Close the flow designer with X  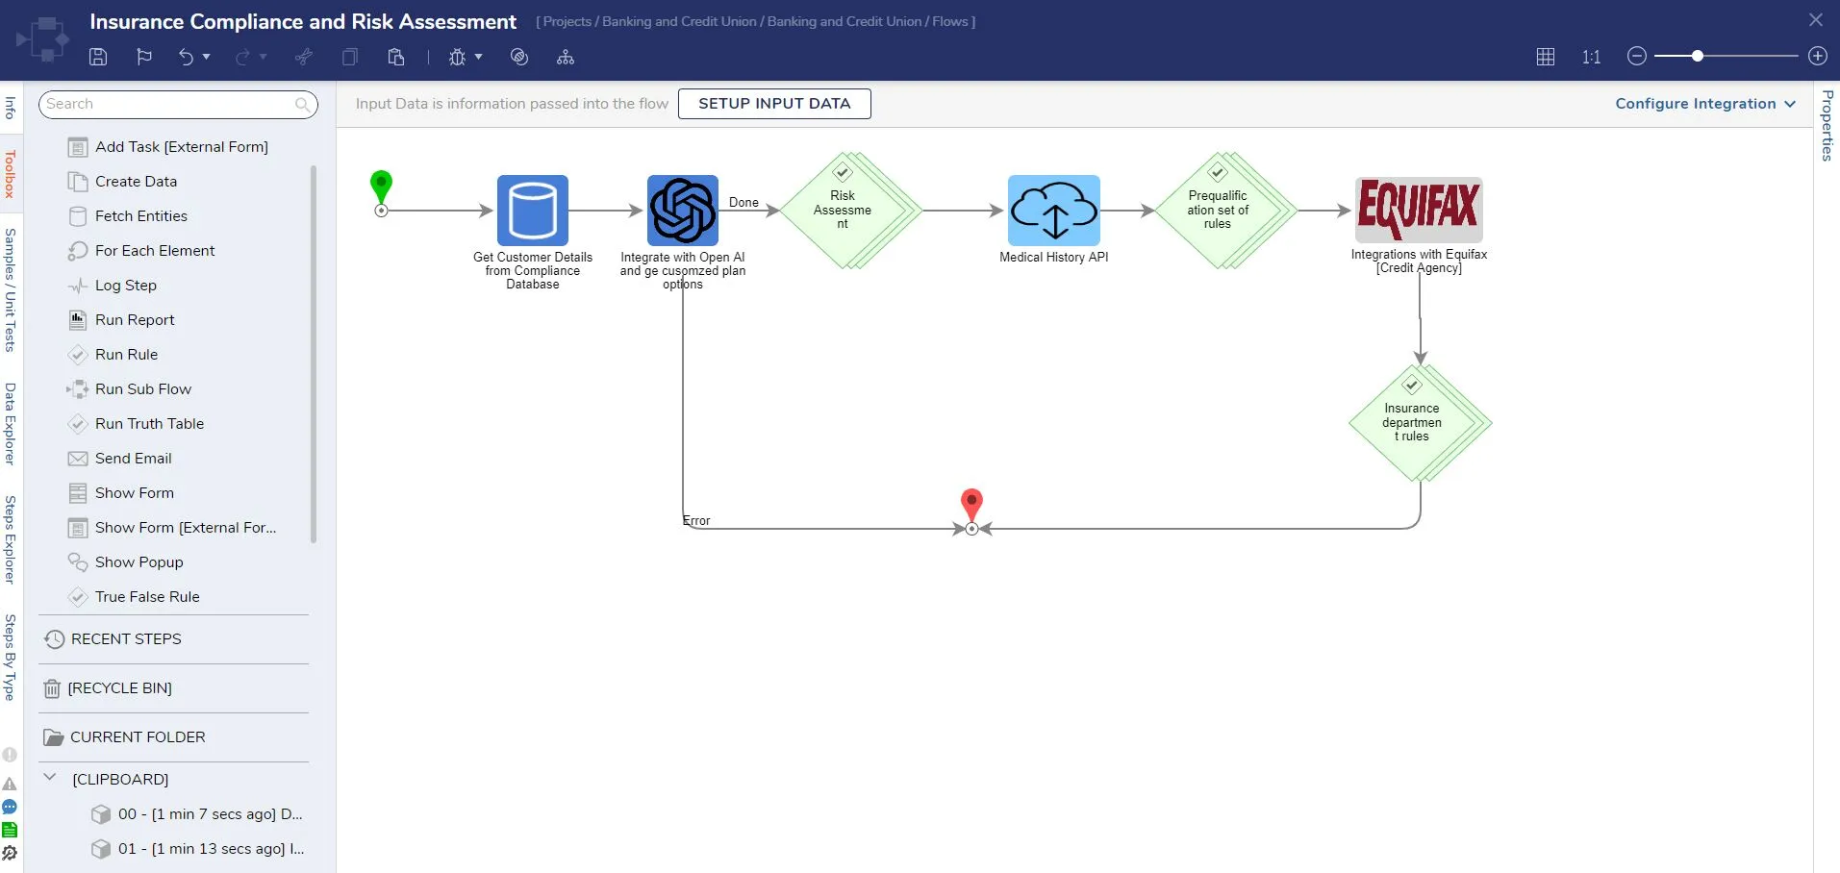click(1816, 20)
